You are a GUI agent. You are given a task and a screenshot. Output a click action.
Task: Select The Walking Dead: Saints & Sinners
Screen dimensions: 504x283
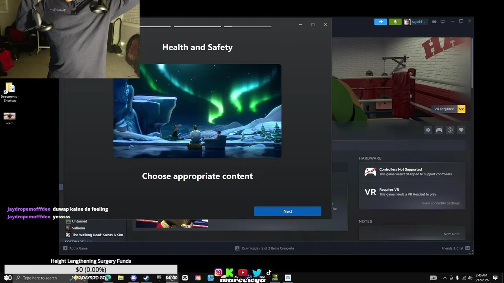click(x=94, y=235)
